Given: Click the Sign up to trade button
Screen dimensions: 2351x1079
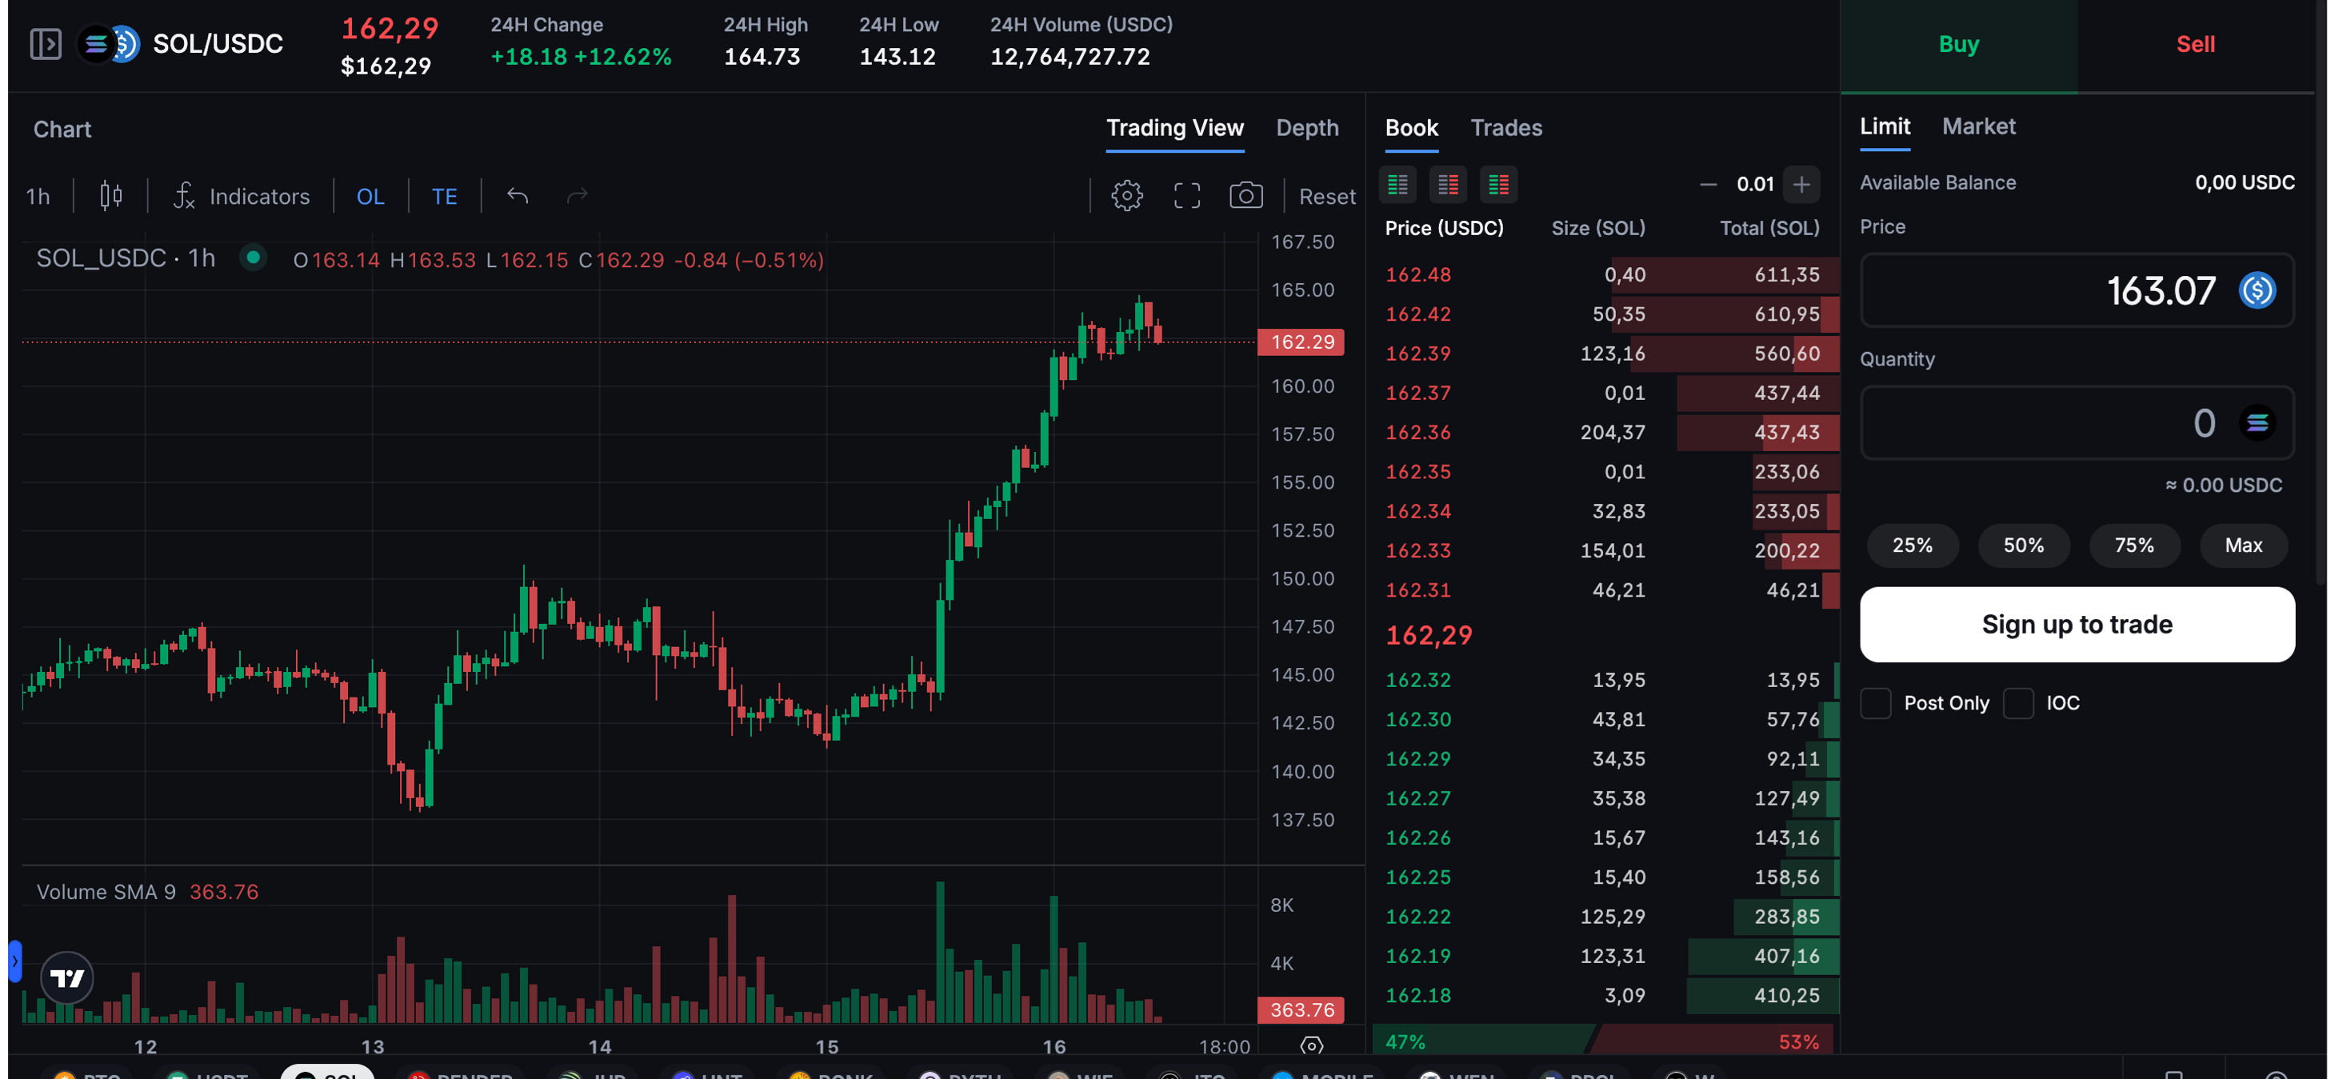Looking at the screenshot, I should pos(2077,625).
